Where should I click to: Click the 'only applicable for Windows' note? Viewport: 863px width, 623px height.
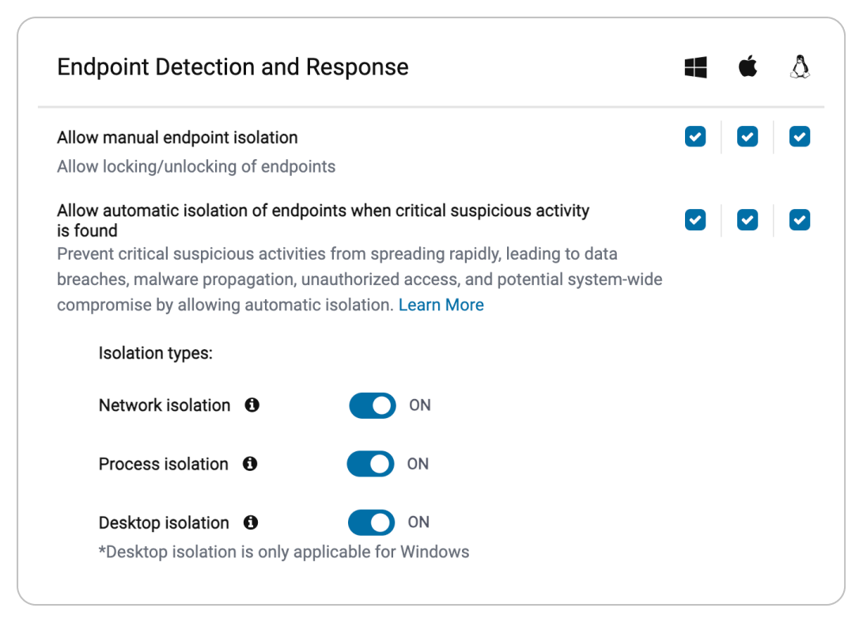pyautogui.click(x=284, y=552)
